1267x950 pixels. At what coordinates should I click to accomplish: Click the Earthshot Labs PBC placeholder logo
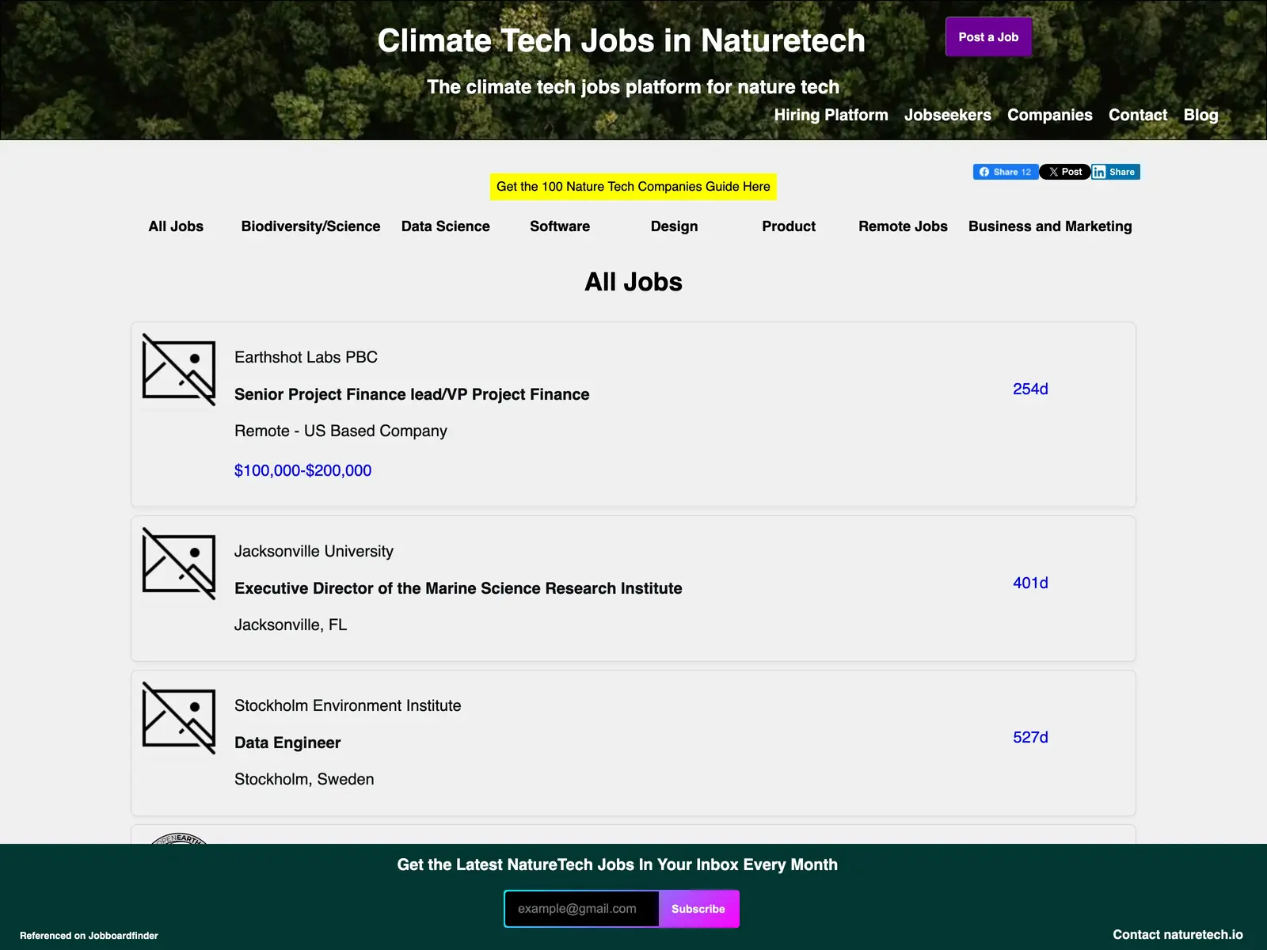click(x=179, y=370)
